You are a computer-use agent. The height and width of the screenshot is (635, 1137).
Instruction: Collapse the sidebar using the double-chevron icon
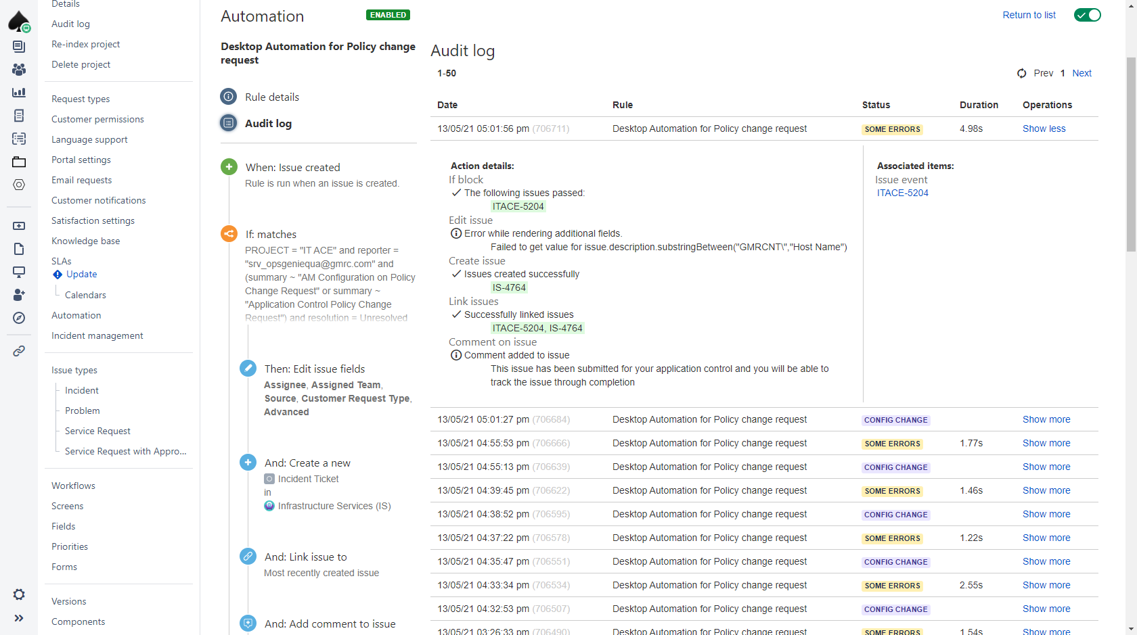point(19,617)
